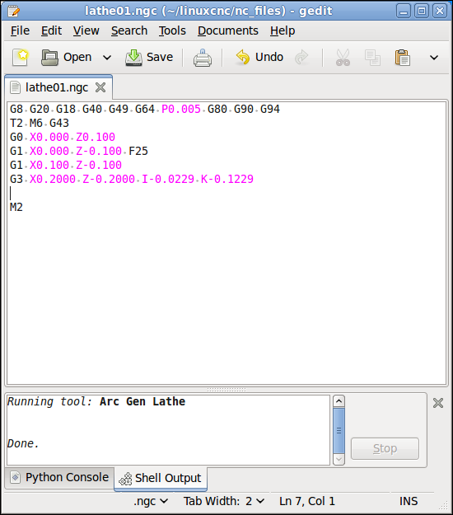
Task: Click the Stop button in bottom panel
Action: (385, 448)
